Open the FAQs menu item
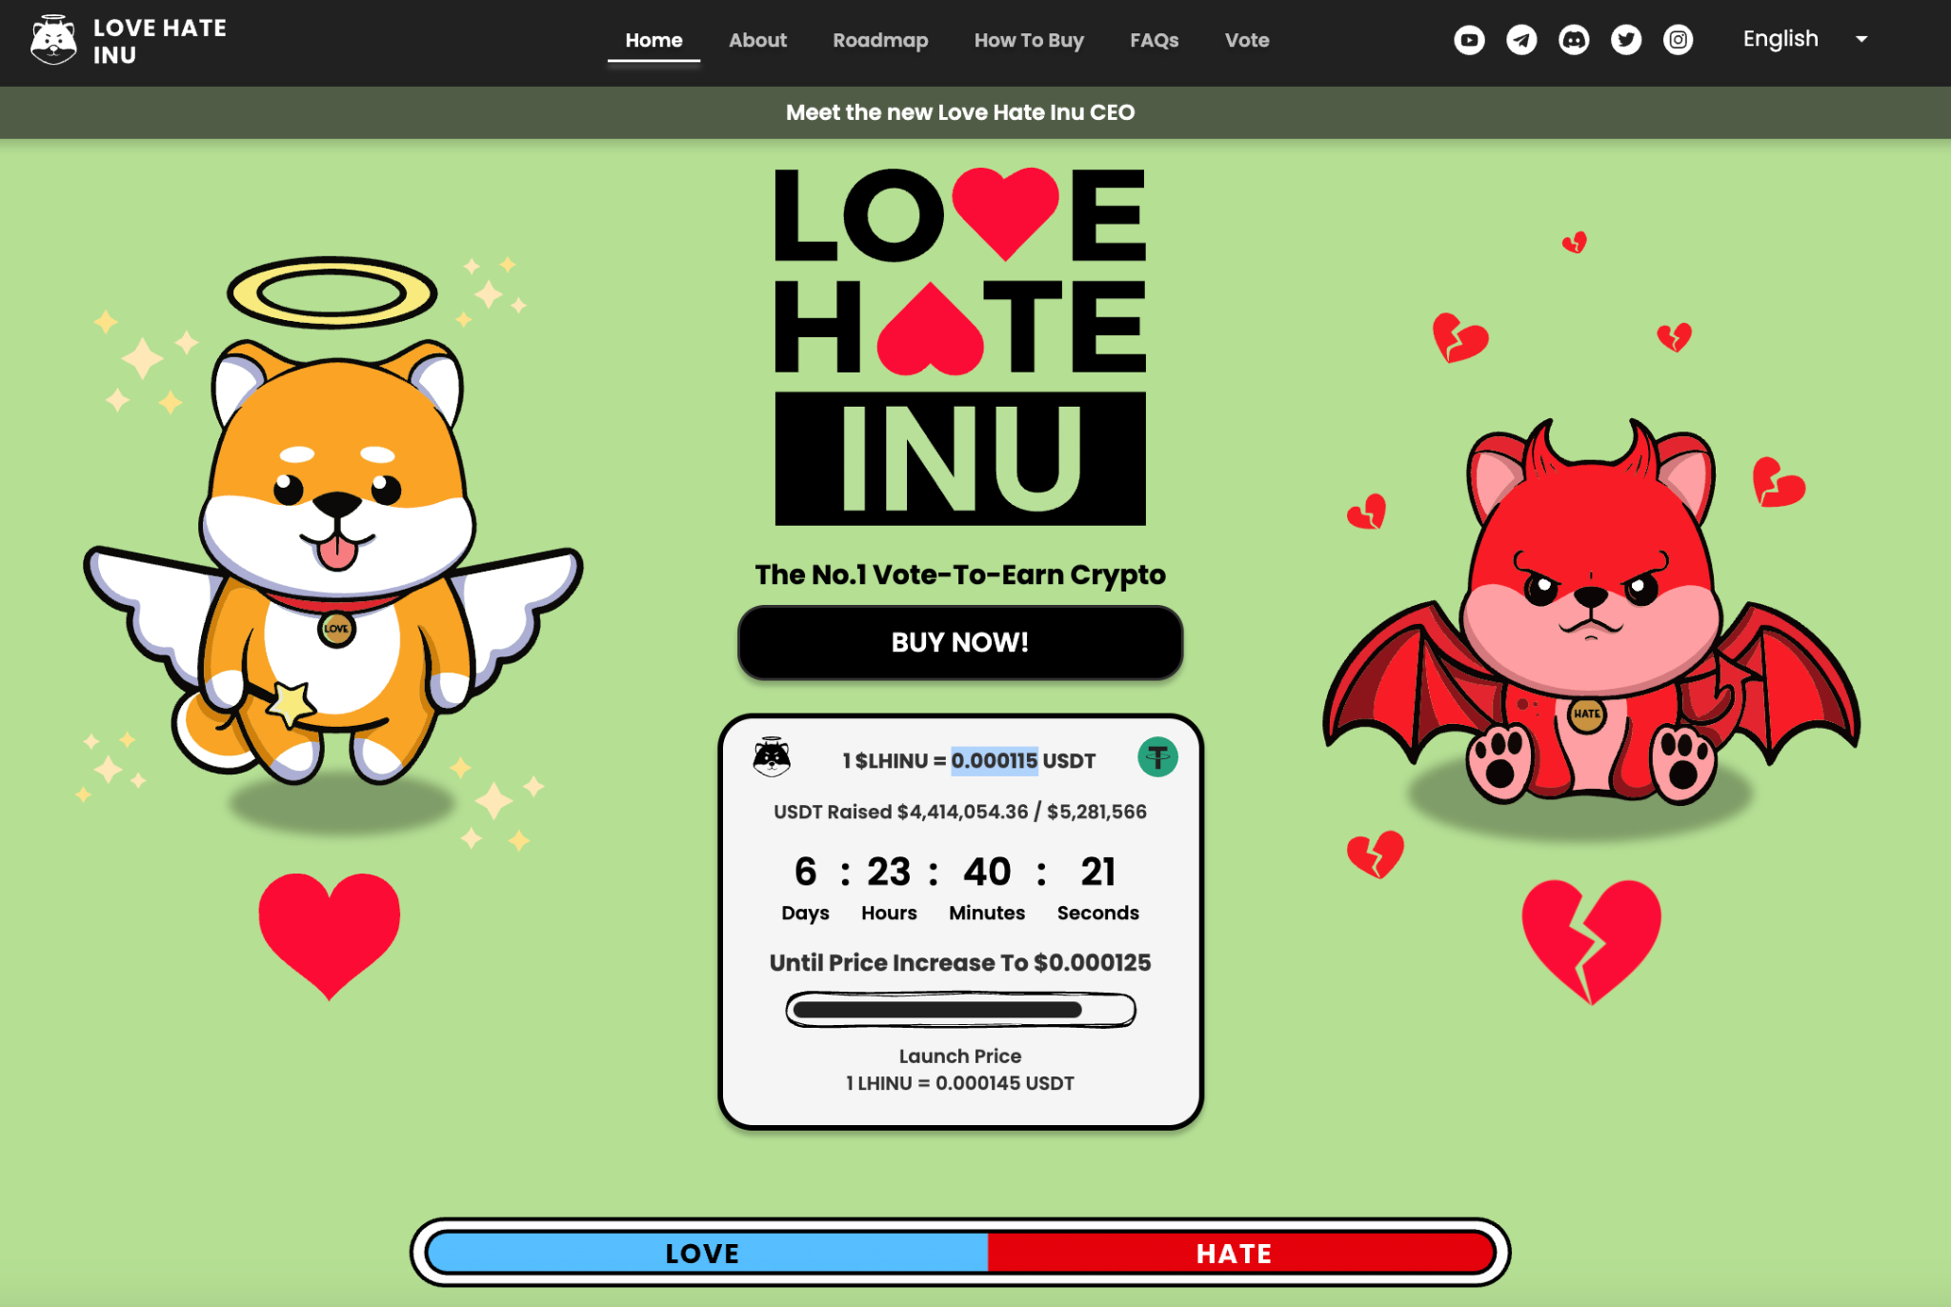This screenshot has width=1951, height=1307. (1155, 40)
